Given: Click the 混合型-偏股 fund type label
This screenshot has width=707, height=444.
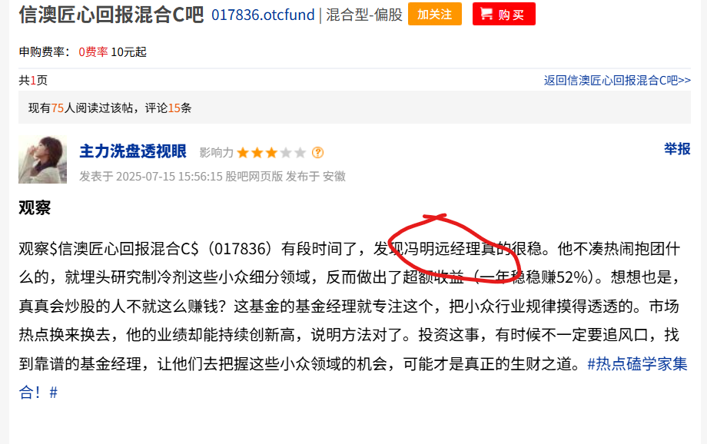Looking at the screenshot, I should [364, 15].
